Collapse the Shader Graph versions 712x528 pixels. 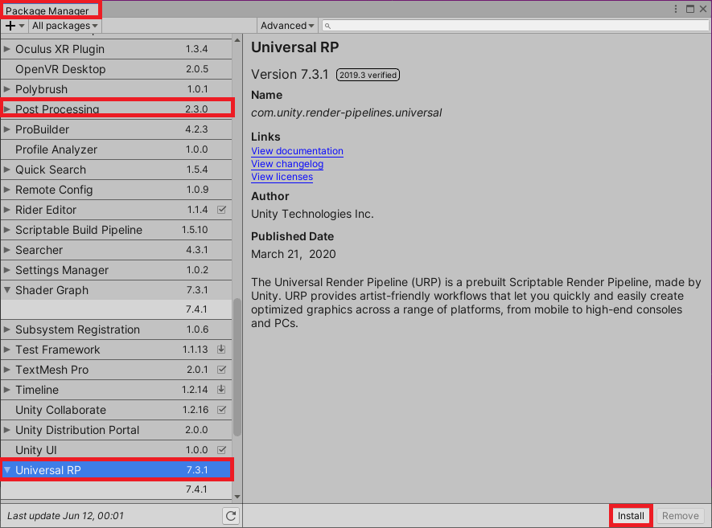pos(8,290)
